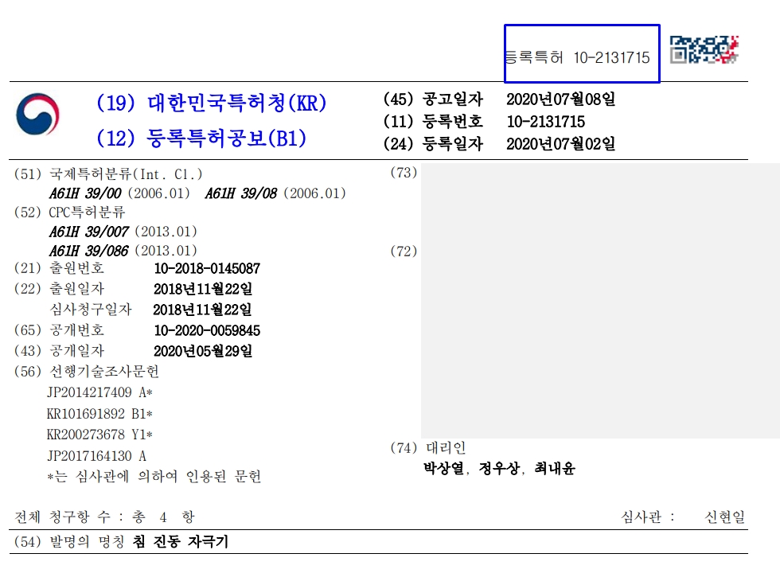Select classification 'A61H 39/08'

click(x=240, y=193)
